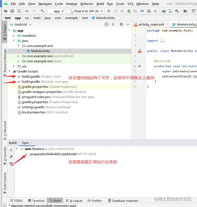Expand com.example.test (androidTest) package

coord(18,56)
